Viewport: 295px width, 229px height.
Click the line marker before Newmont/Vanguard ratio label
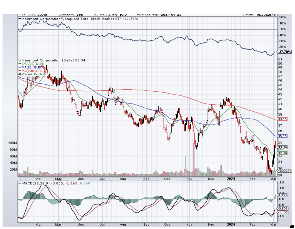pos(20,19)
